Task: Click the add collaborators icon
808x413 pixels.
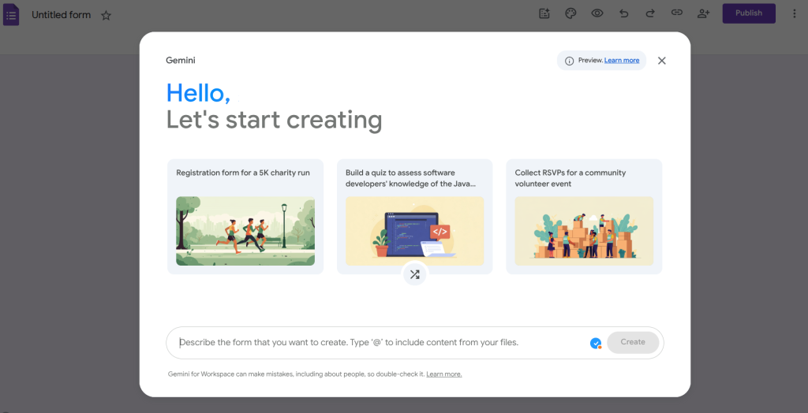Action: tap(703, 13)
